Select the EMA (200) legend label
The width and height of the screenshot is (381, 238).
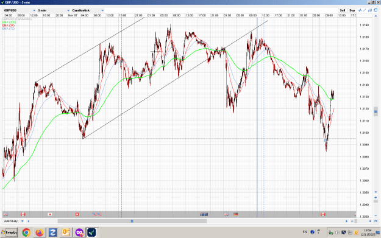pyautogui.click(x=9, y=22)
